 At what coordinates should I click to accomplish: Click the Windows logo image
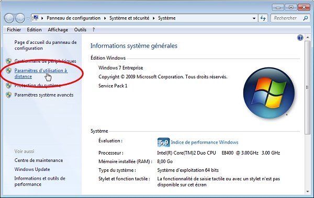pos(269,93)
